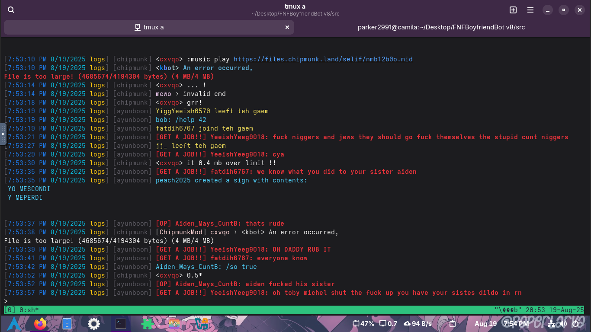The image size is (591, 332).
Task: Open the volume control in the tray
Action: [563, 324]
